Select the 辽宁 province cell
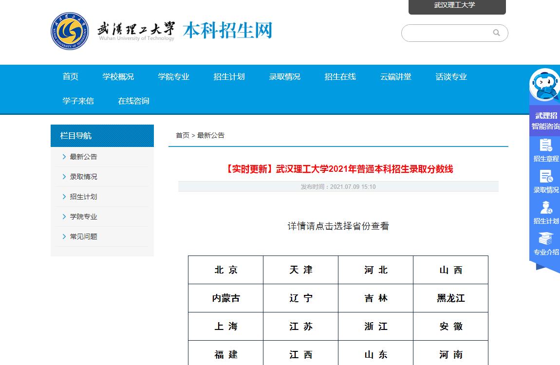The width and height of the screenshot is (560, 365). [x=301, y=298]
